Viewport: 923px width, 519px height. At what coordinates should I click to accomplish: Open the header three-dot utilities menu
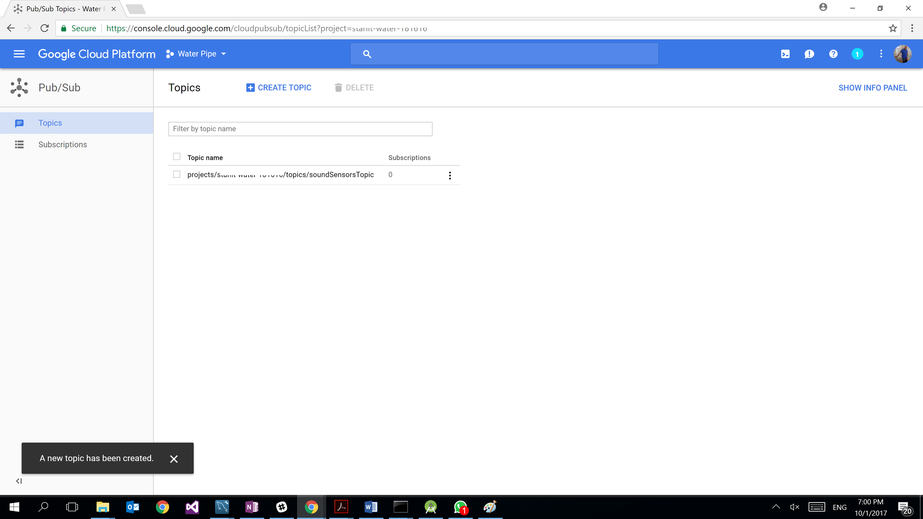(881, 54)
